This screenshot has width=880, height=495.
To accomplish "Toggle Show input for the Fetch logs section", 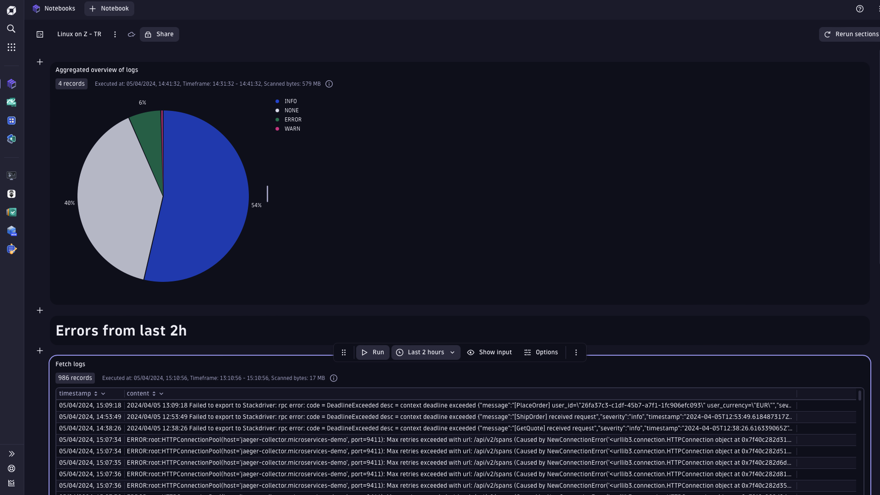I will 489,352.
